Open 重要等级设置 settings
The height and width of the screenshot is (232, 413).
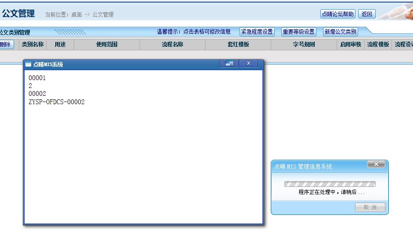(298, 32)
